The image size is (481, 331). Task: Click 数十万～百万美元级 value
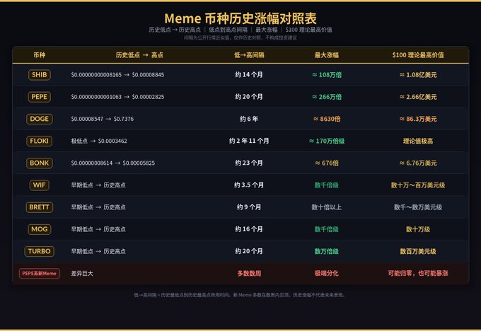tap(418, 185)
